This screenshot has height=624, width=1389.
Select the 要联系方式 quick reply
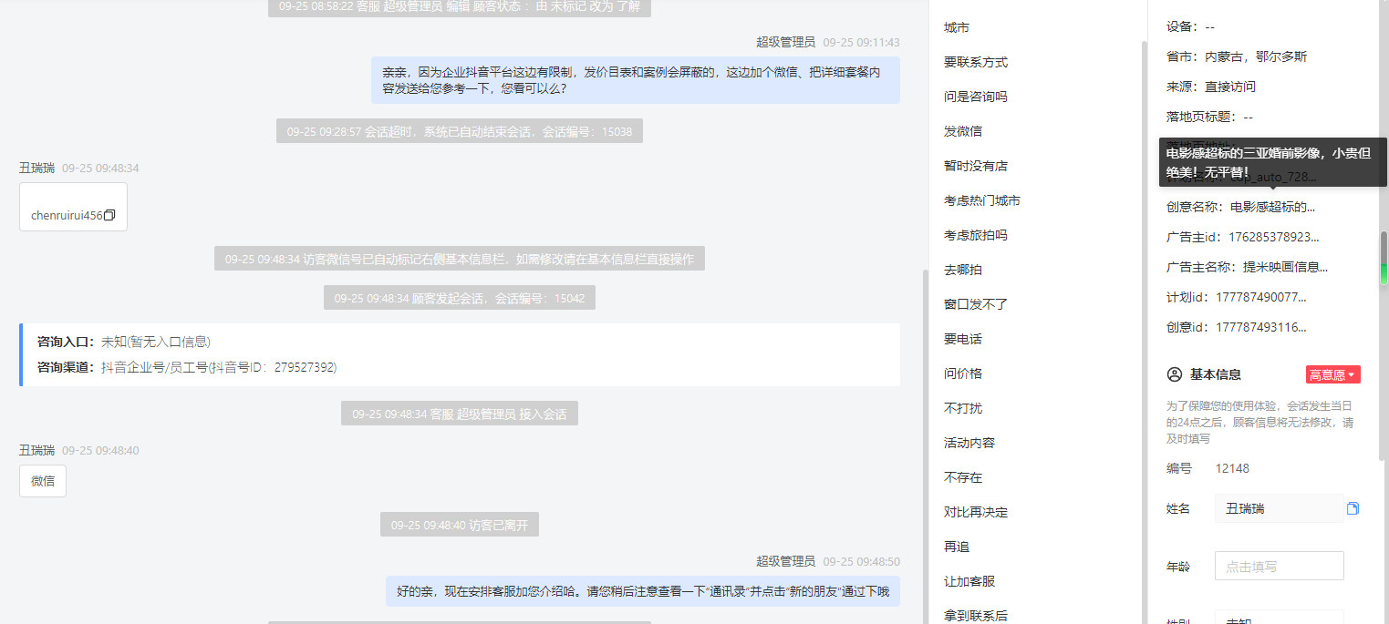coord(976,62)
